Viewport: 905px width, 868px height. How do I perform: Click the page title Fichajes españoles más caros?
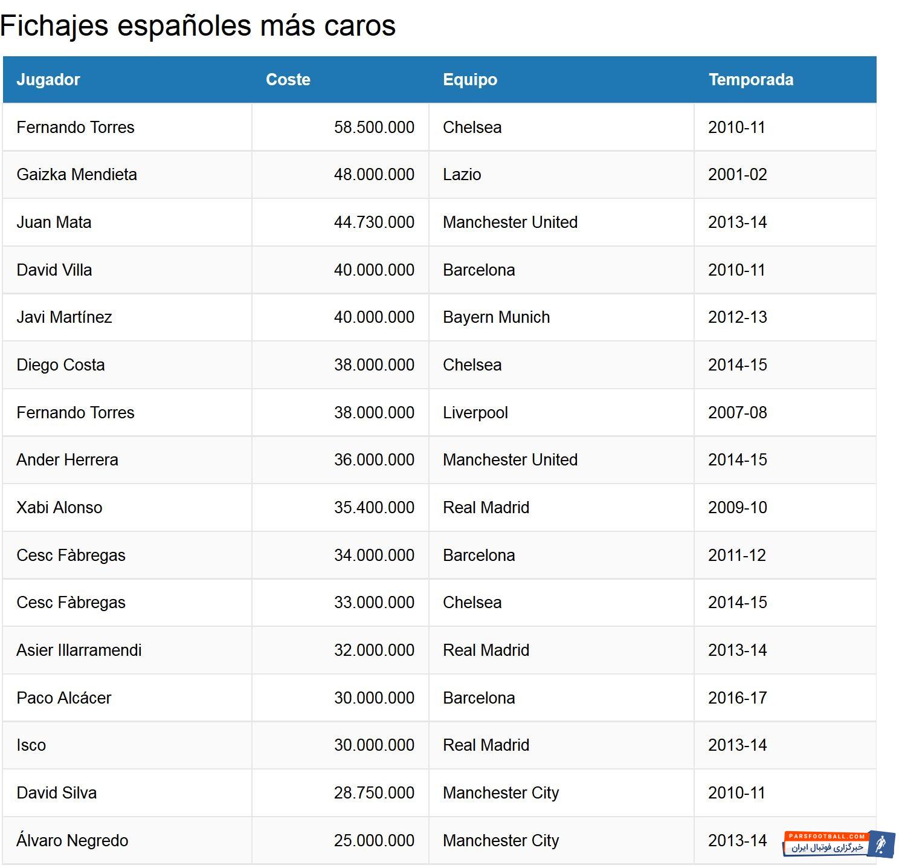pos(198,26)
